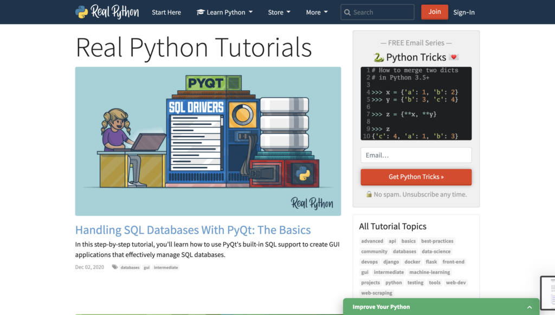Select the django topic tag
Image resolution: width=555 pixels, height=315 pixels.
coord(391,262)
